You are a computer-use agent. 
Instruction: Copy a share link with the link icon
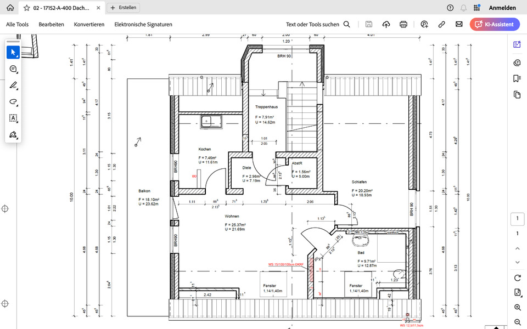point(441,24)
